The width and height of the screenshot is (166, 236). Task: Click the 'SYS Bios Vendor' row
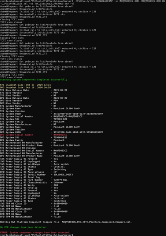(x=28, y=95)
